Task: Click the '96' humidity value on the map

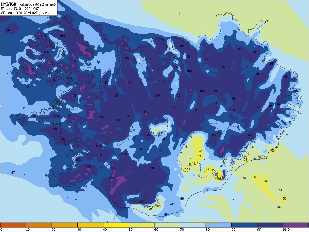Action: tap(165, 139)
